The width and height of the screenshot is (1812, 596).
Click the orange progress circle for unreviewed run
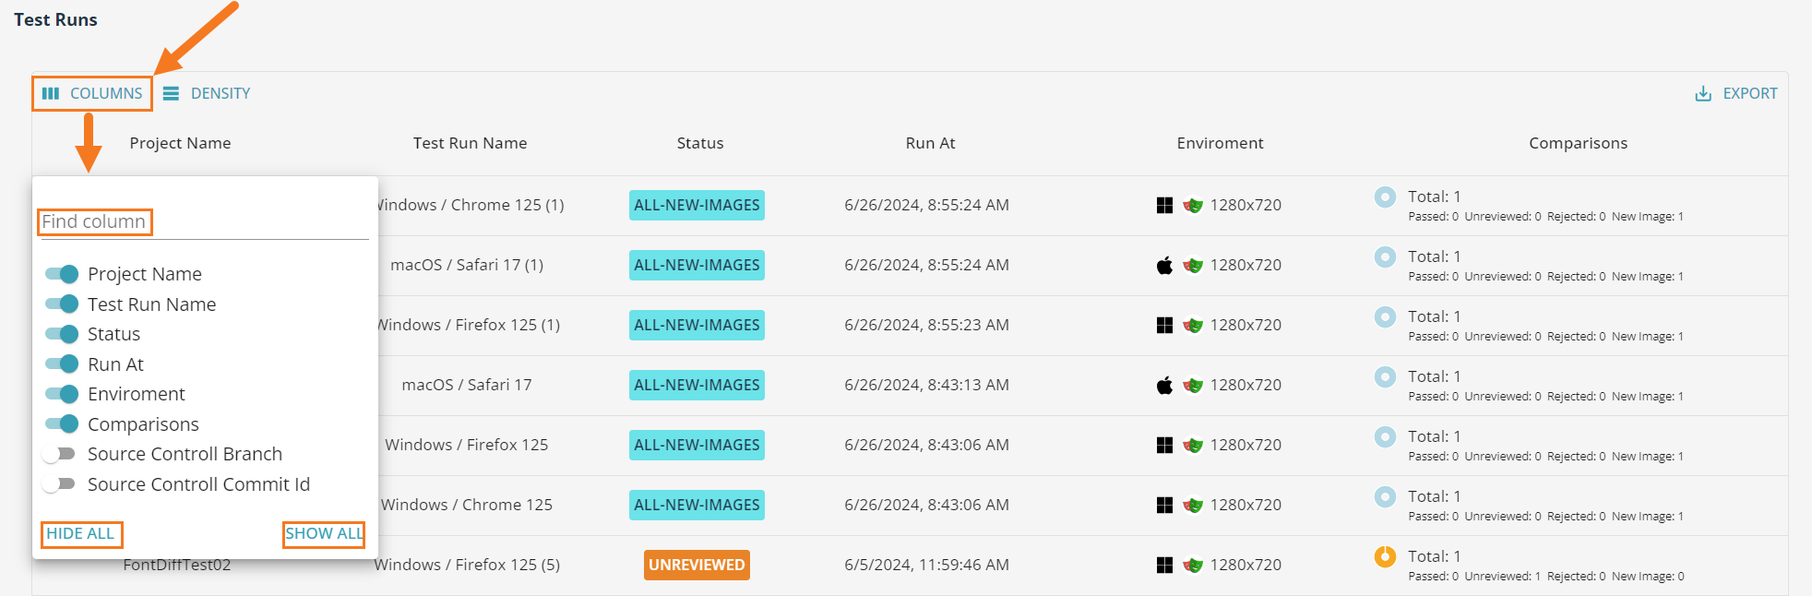click(x=1385, y=556)
